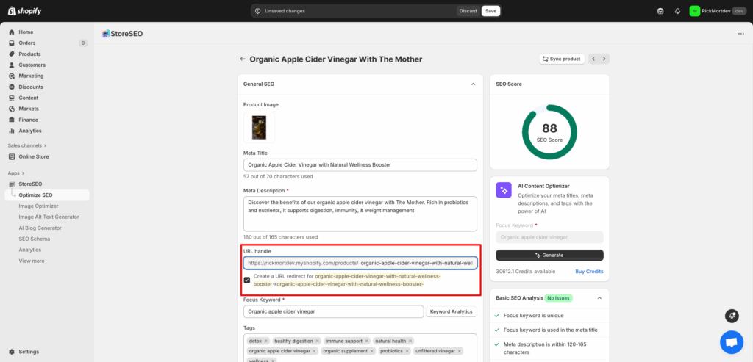This screenshot has width=753, height=362.
Task: Collapse the General SEO section
Action: click(473, 84)
